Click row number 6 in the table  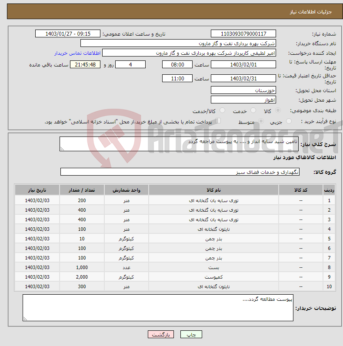[329, 248]
